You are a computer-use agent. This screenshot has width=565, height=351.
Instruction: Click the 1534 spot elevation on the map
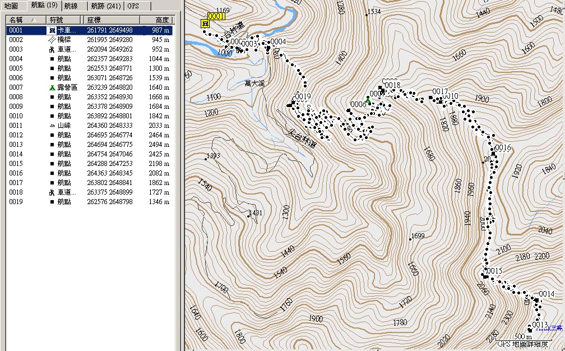pos(374,12)
